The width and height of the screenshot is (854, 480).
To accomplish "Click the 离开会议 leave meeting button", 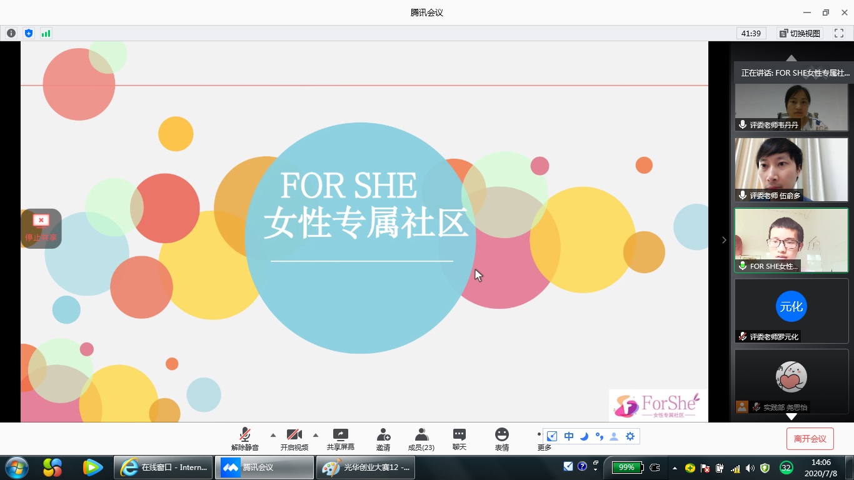I will pyautogui.click(x=810, y=439).
